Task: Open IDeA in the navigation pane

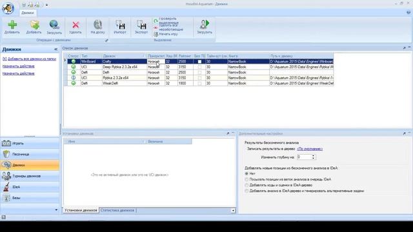Action: click(x=30, y=187)
